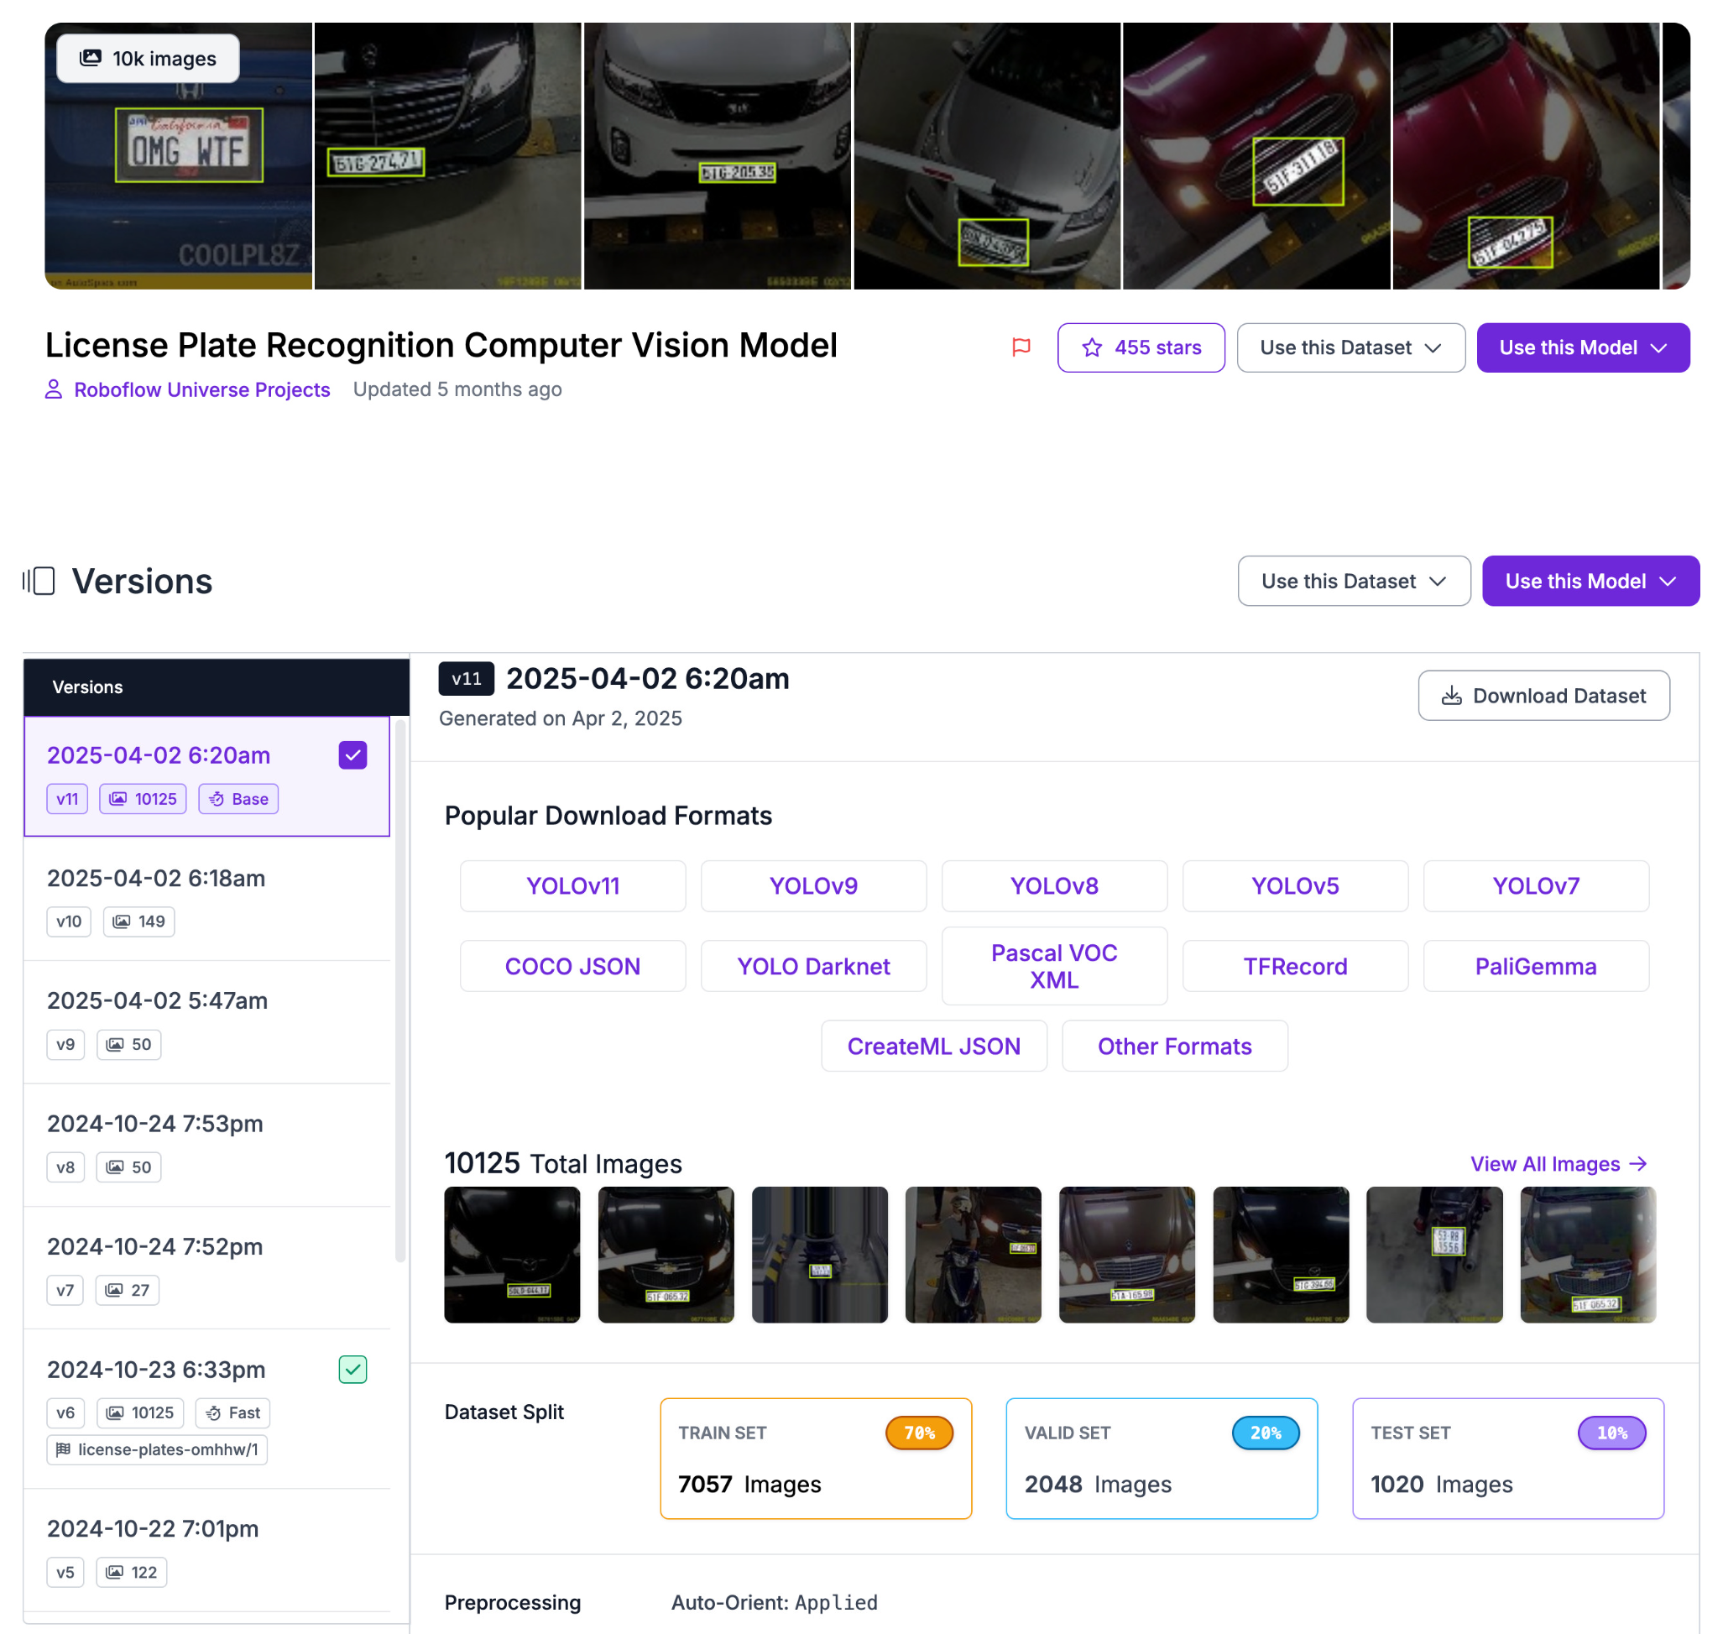Click the download icon in Download Dataset
Screen dimensions: 1723x1634
point(1451,695)
